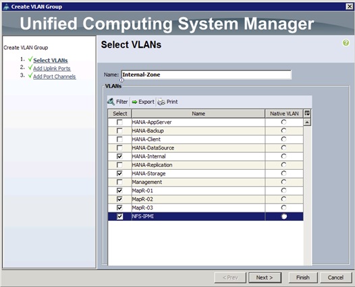Click the disabled Prev button

tap(230, 278)
